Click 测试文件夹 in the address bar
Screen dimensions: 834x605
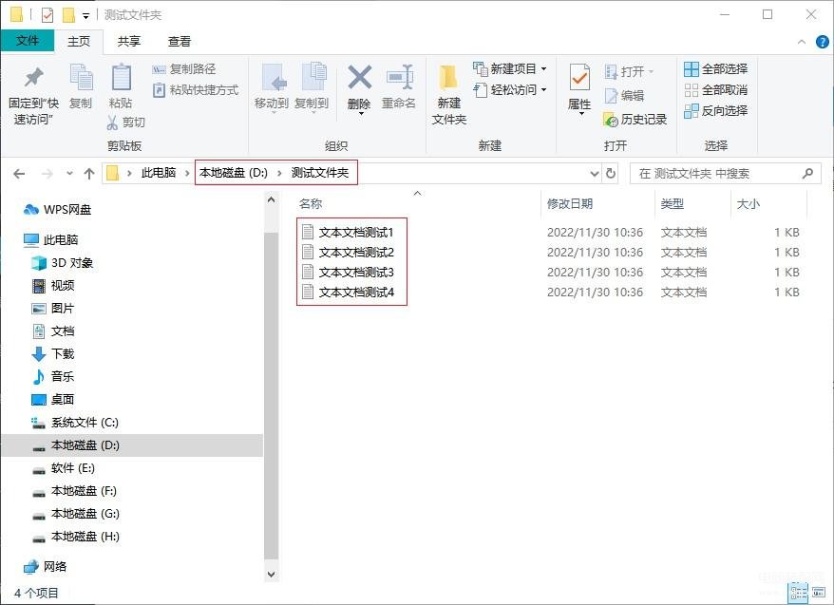click(320, 172)
